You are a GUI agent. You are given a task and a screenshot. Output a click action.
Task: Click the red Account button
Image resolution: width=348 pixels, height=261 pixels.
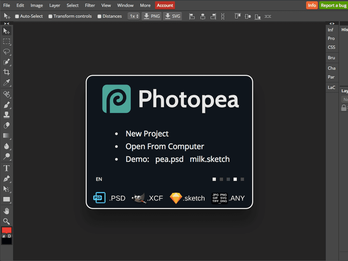tap(165, 5)
